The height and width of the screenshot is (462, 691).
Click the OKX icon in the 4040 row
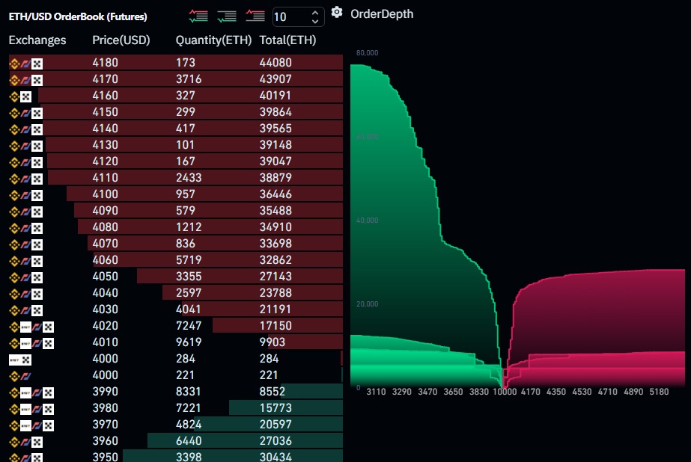pos(37,294)
